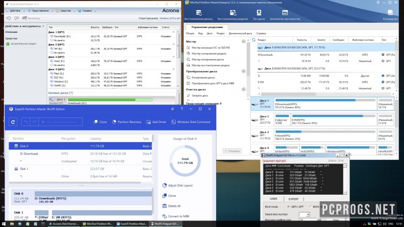Select D:Downloads row in MiniTool table
Viewport: 404px width, 227px height.
[x=326, y=55]
